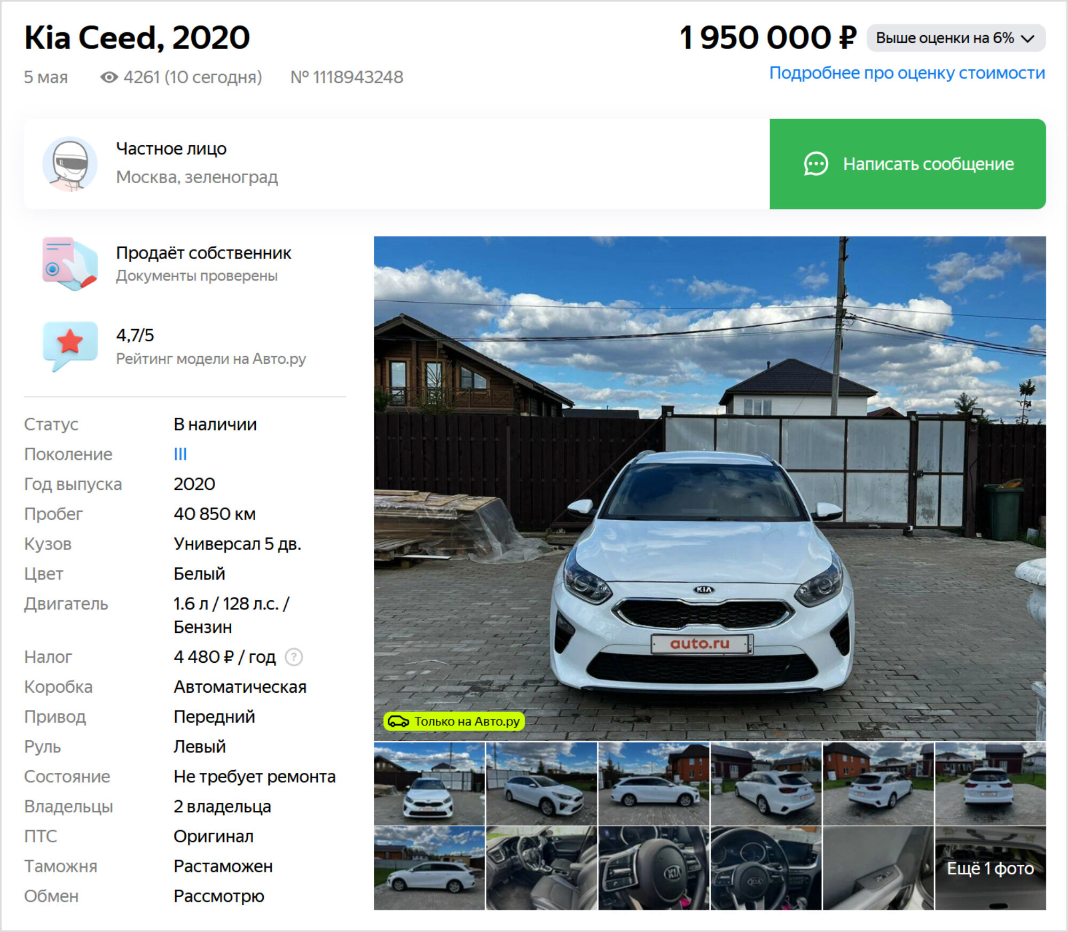Click 'Написать сообщение' button
The image size is (1068, 932).
pyautogui.click(x=907, y=164)
